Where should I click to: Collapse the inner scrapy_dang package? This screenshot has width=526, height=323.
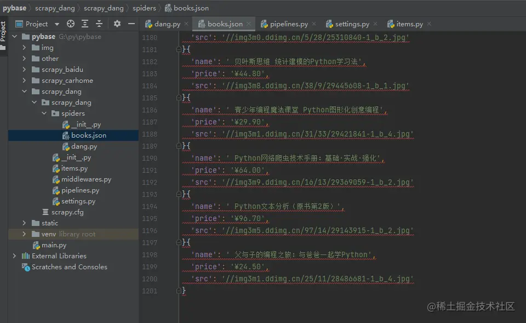(x=34, y=103)
